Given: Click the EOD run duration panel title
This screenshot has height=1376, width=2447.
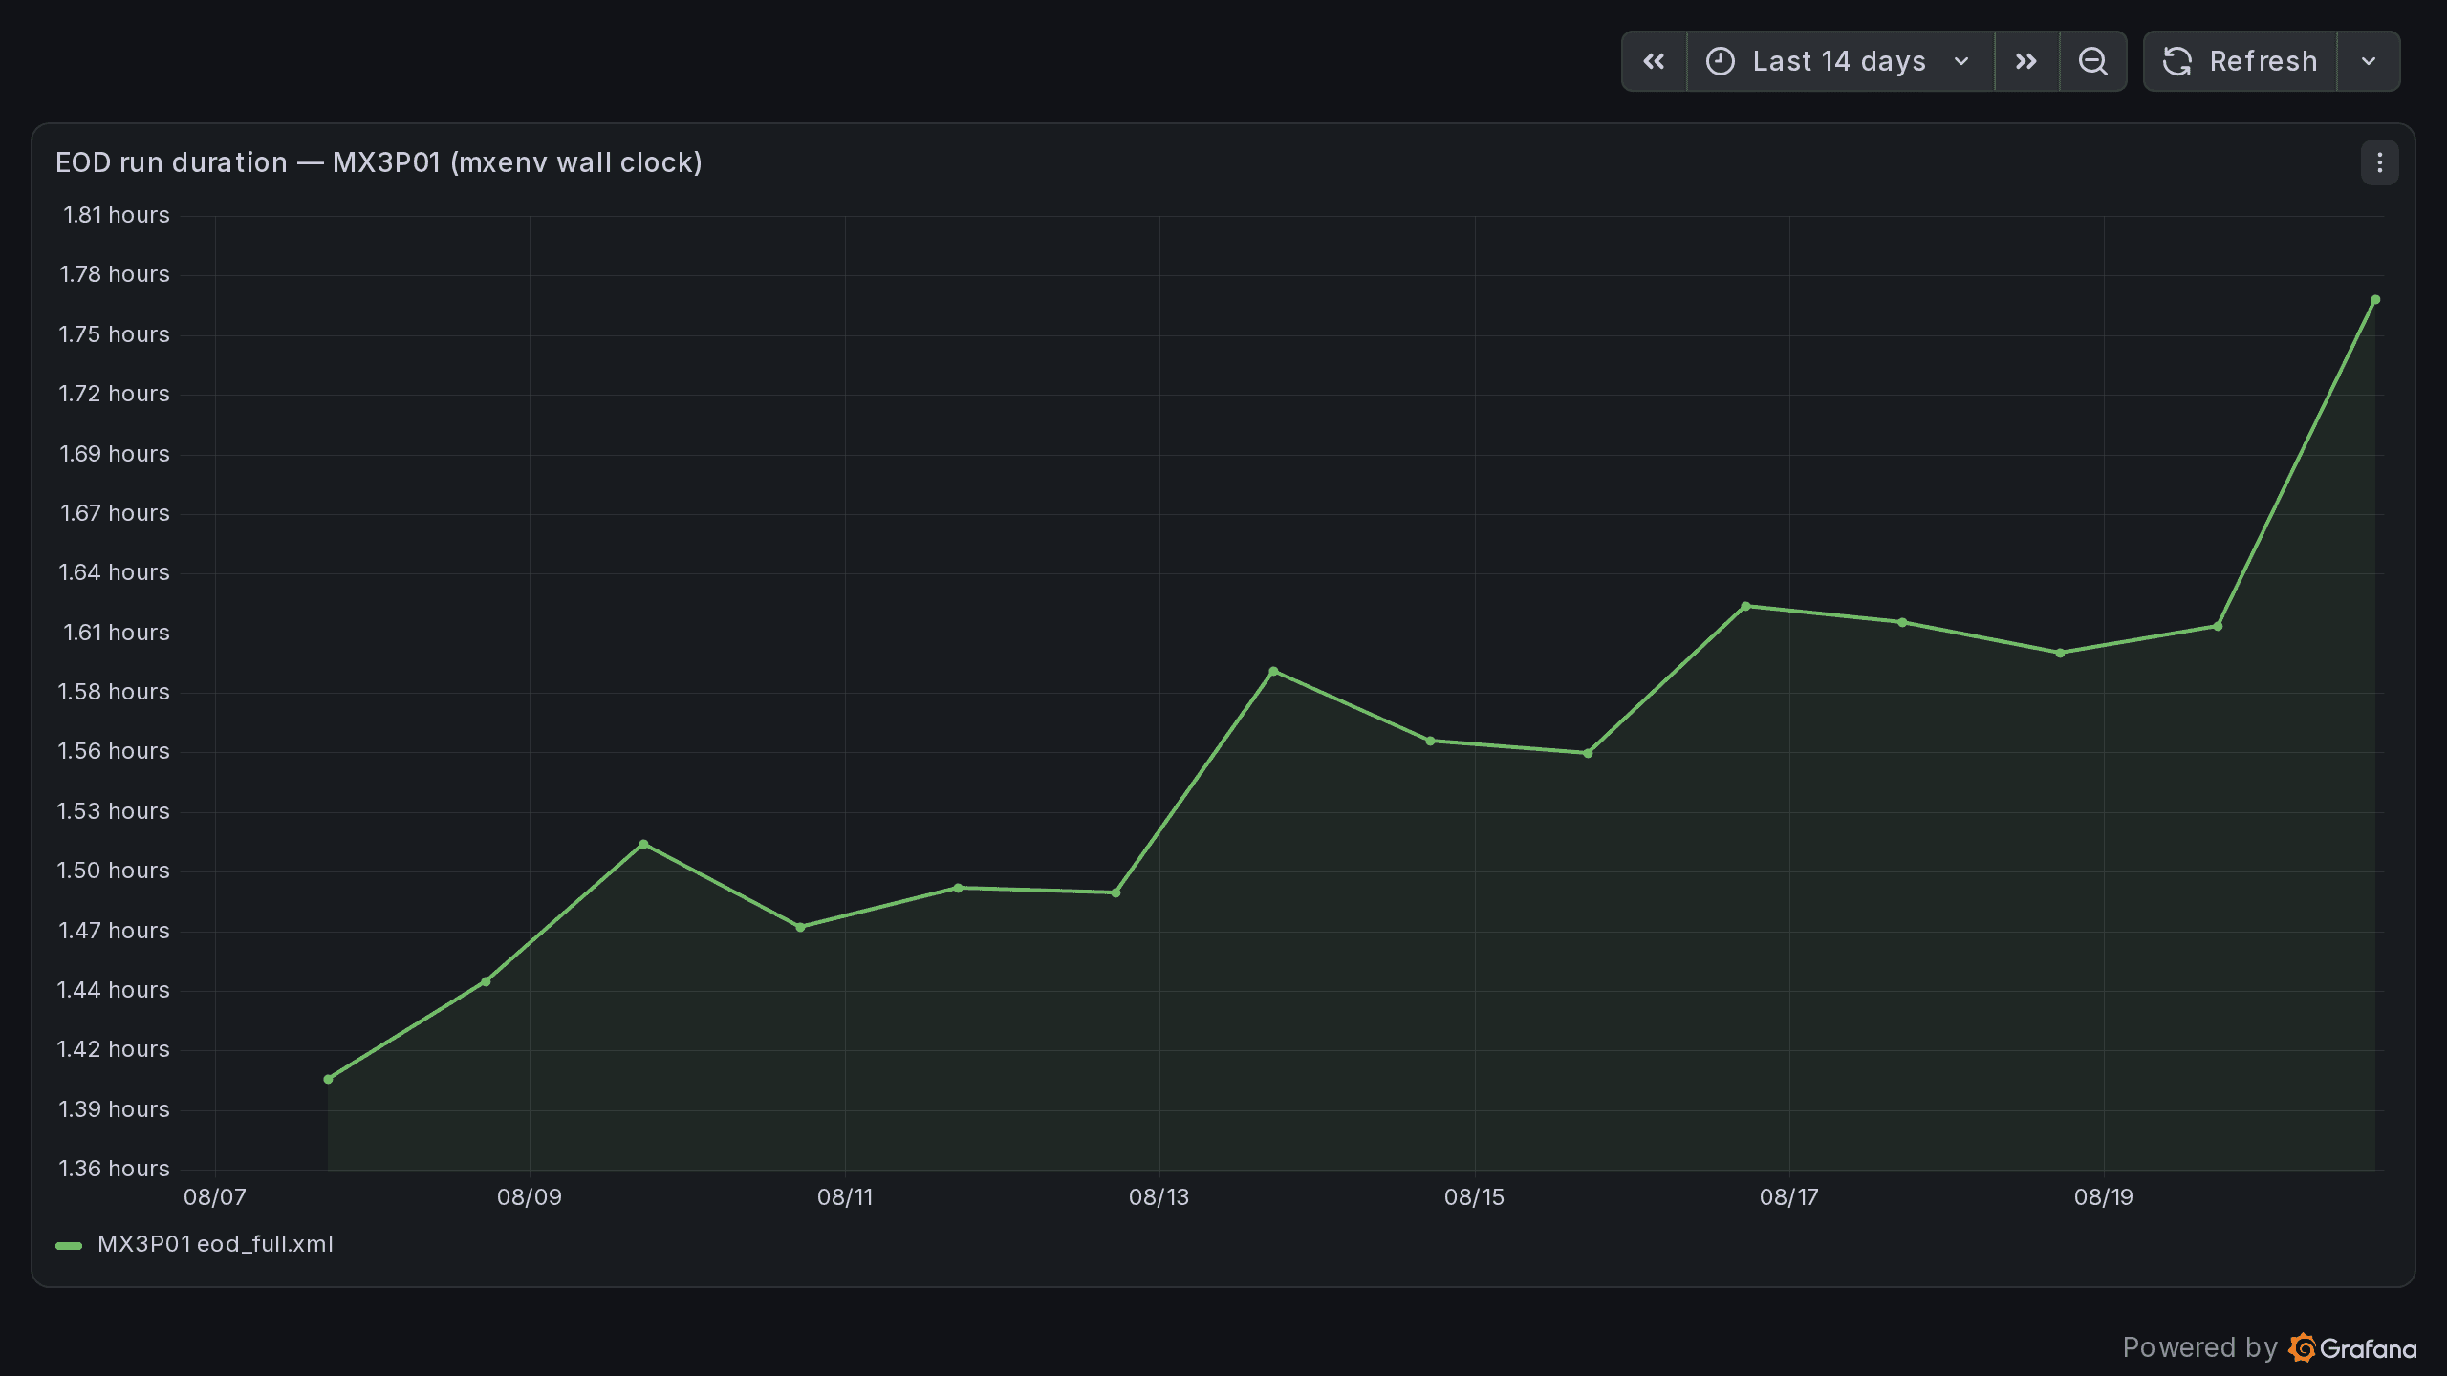Looking at the screenshot, I should click(x=379, y=162).
